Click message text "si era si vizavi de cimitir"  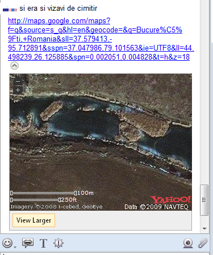pyautogui.click(x=59, y=9)
